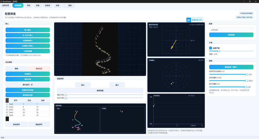Click the globe icon in 语言 tab
The width and height of the screenshot is (259, 139).
pyautogui.click(x=66, y=6)
